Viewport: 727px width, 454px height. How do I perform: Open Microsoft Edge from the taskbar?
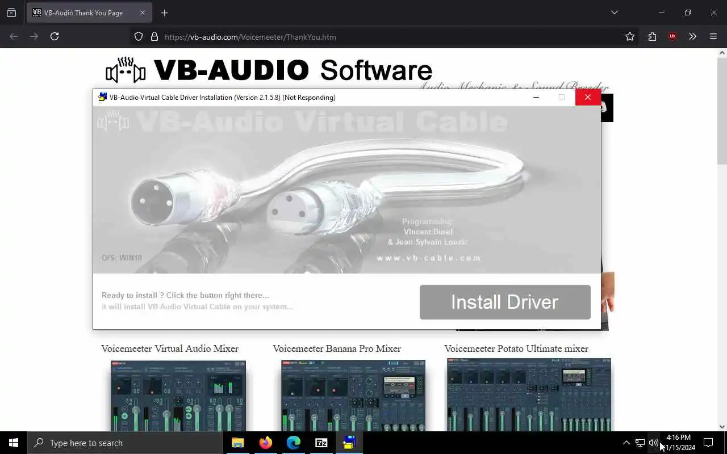pyautogui.click(x=294, y=443)
